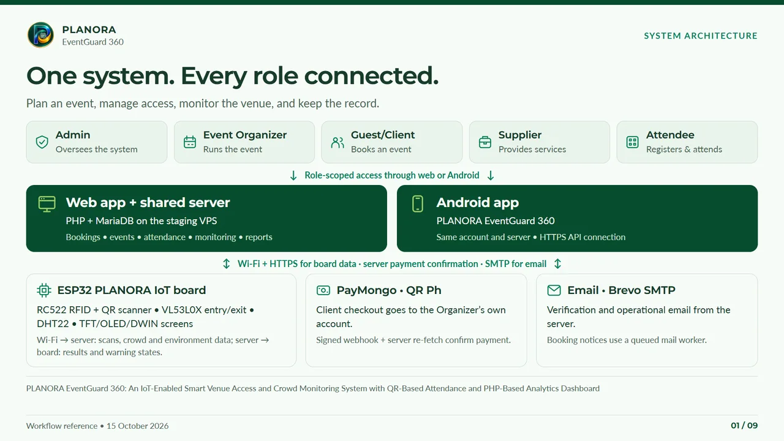784x441 pixels.
Task: Click the text Runs the event
Action: pos(233,149)
